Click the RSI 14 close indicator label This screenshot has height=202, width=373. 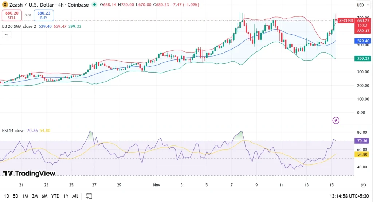pos(13,130)
